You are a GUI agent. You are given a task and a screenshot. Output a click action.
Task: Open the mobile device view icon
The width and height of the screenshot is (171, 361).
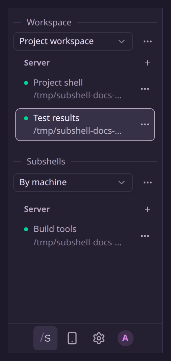tap(72, 338)
